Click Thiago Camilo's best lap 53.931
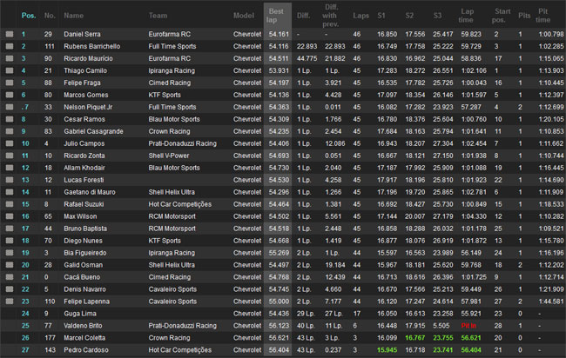 (279, 70)
